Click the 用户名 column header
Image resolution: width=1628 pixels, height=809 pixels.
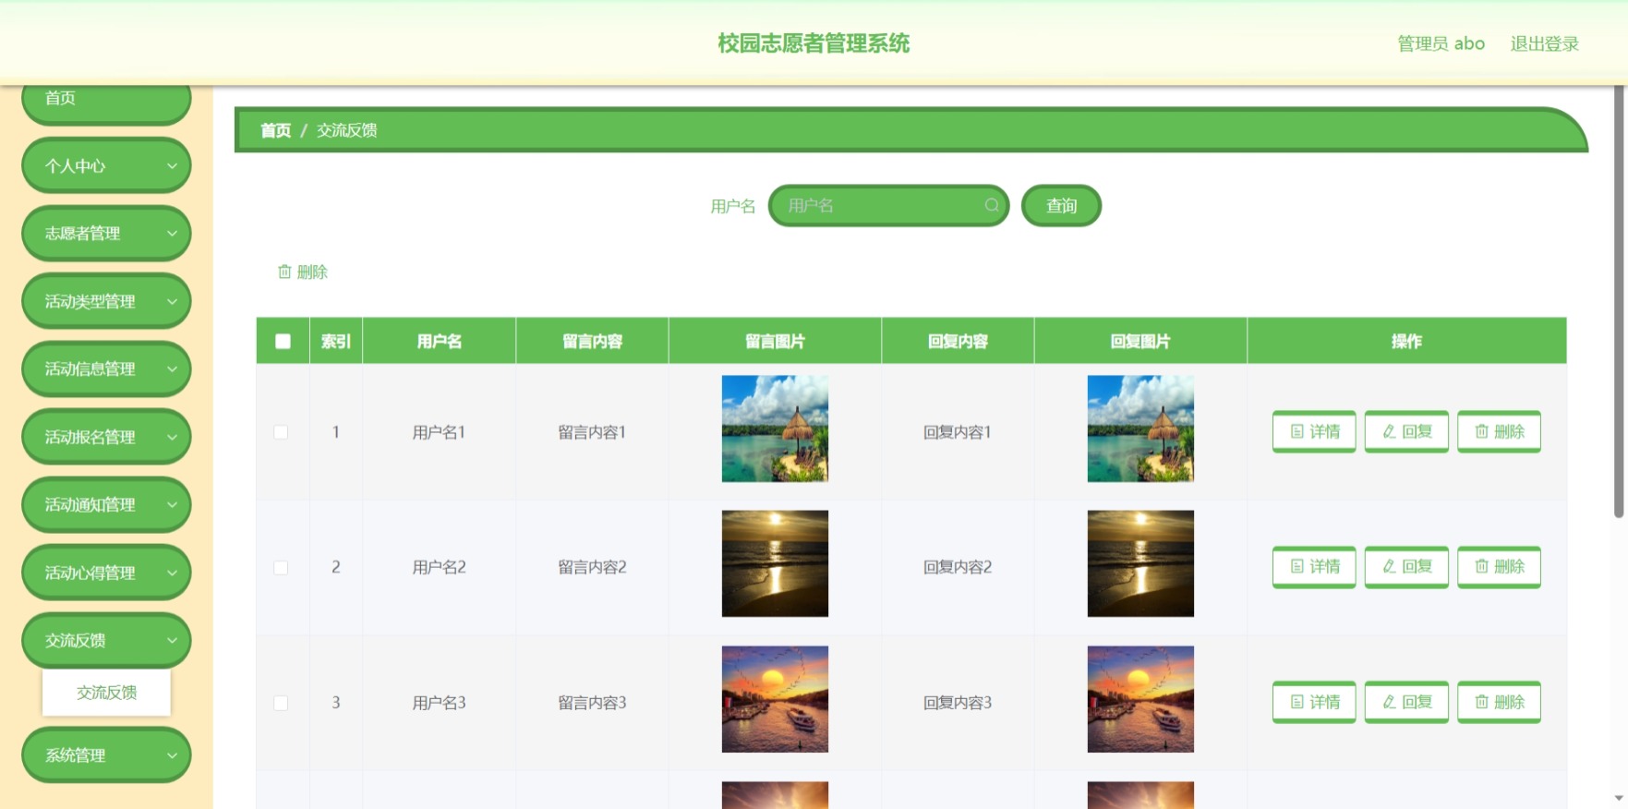[x=439, y=341]
